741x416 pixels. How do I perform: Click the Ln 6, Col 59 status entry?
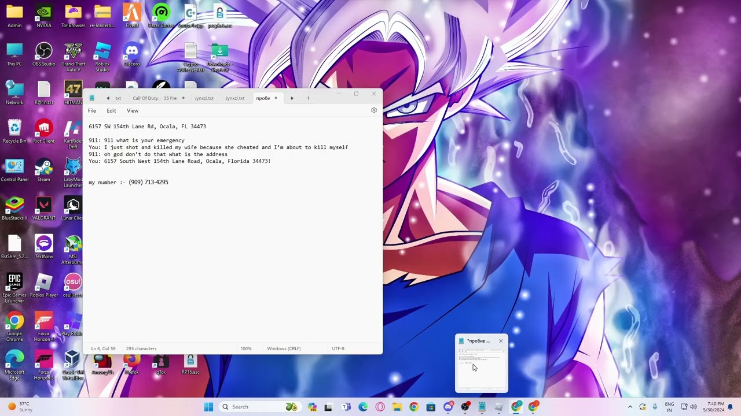103,348
